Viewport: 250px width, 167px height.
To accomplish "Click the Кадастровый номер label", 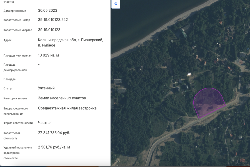I will (17, 20).
